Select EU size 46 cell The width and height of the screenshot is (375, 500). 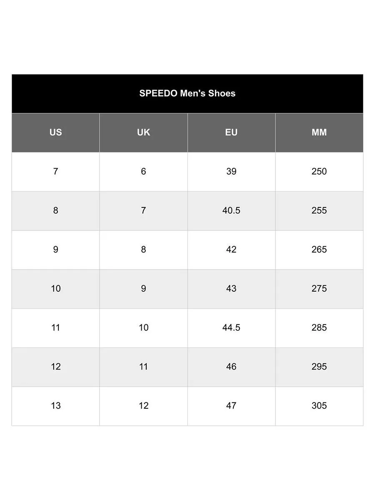coord(231,367)
